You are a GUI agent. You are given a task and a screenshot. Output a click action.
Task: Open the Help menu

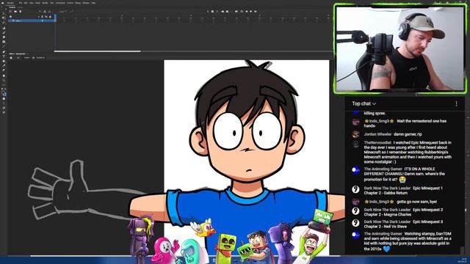click(x=93, y=3)
